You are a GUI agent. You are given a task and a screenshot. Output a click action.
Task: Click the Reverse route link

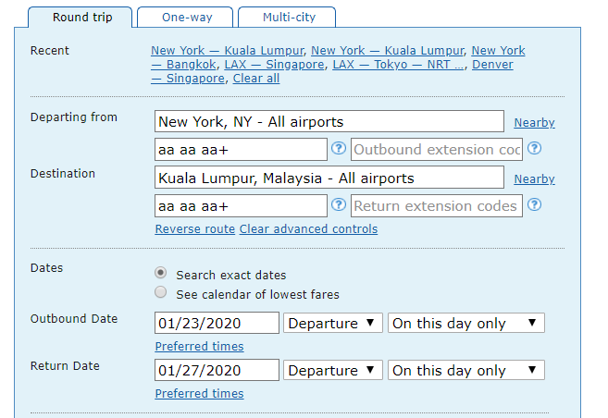195,229
